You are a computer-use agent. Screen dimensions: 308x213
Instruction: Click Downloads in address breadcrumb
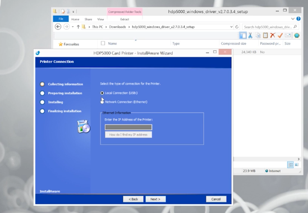[x=117, y=27]
